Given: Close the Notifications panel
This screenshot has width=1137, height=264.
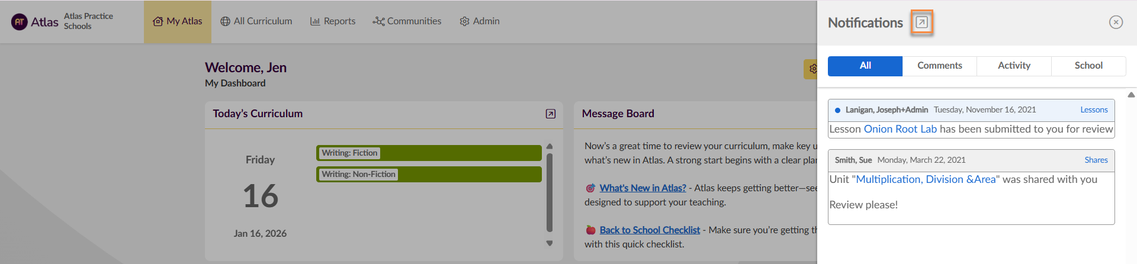Looking at the screenshot, I should point(1116,22).
